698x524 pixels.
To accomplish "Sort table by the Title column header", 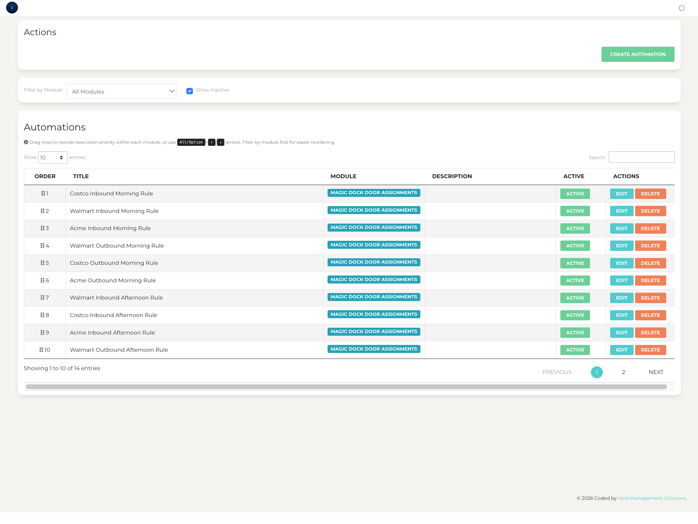I will tap(81, 176).
